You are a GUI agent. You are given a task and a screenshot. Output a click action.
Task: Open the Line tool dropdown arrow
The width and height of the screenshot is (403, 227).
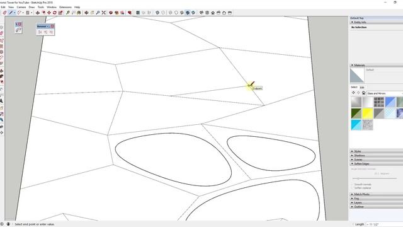pyautogui.click(x=14, y=13)
